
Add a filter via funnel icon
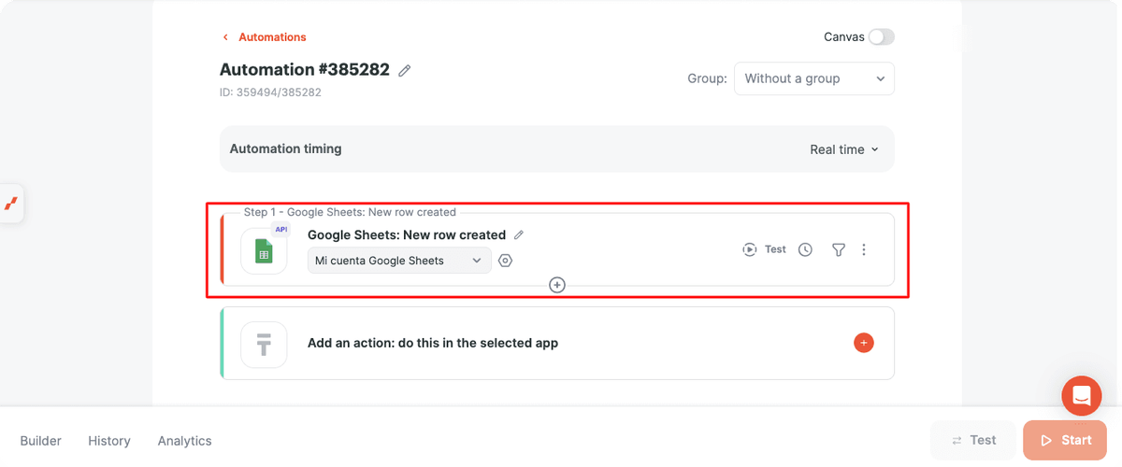coord(839,249)
